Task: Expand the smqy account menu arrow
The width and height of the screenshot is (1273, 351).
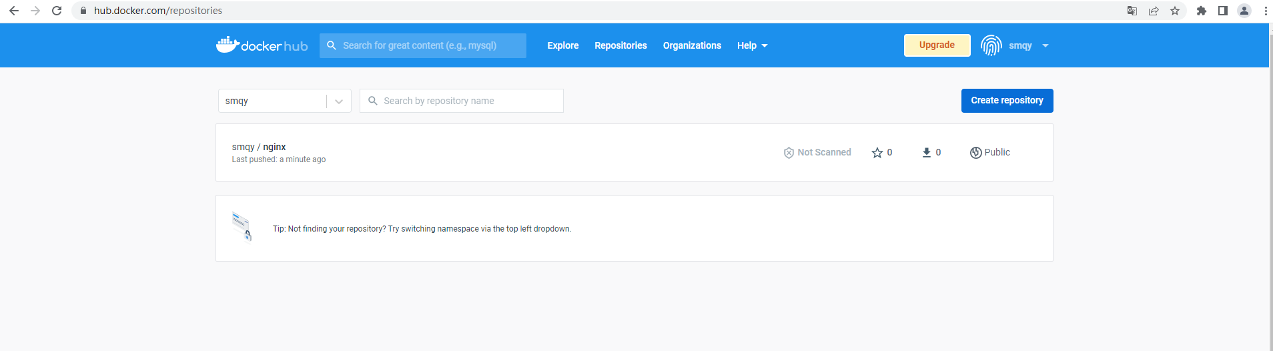Action: (x=1045, y=46)
